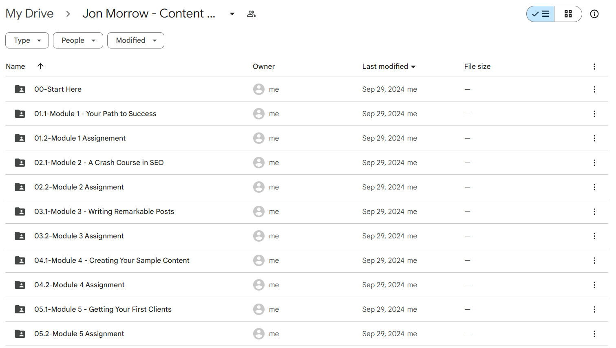Select 03.2-Module 3 Assignment folder name
The height and width of the screenshot is (348, 616).
point(79,236)
